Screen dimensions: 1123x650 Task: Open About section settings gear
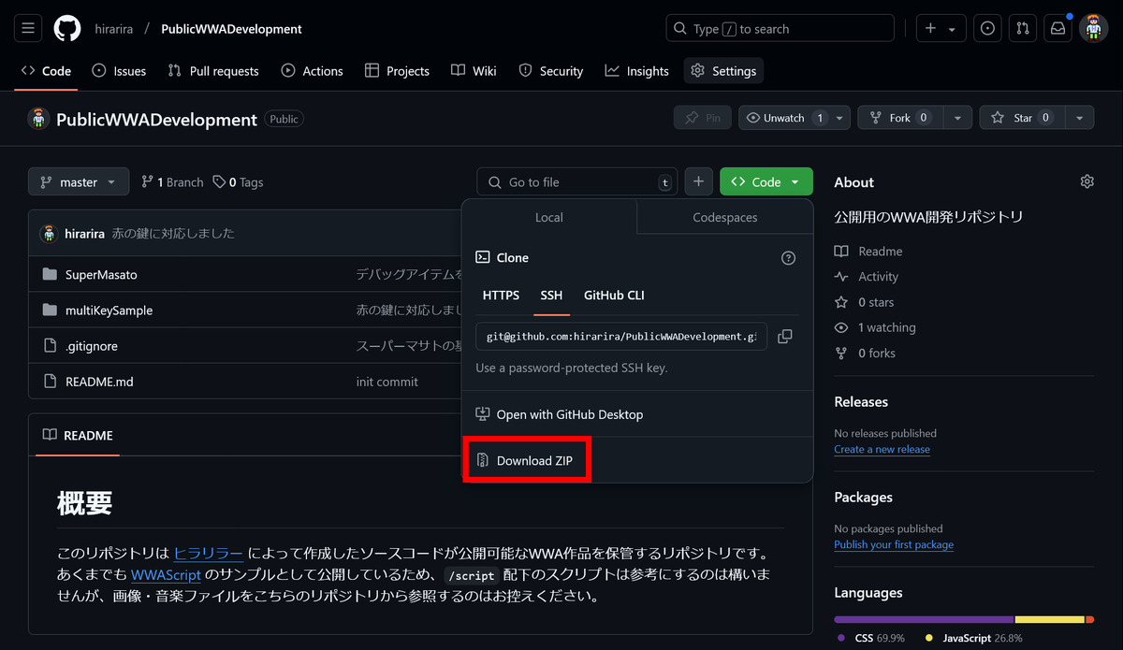1087,181
